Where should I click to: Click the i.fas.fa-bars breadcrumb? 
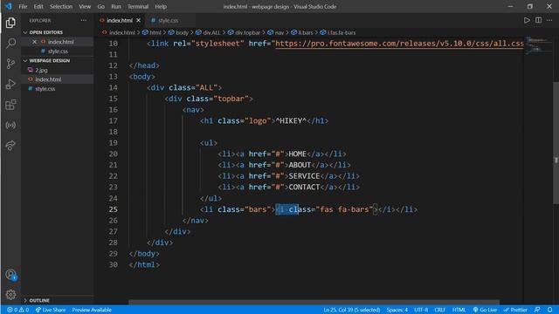pos(338,32)
